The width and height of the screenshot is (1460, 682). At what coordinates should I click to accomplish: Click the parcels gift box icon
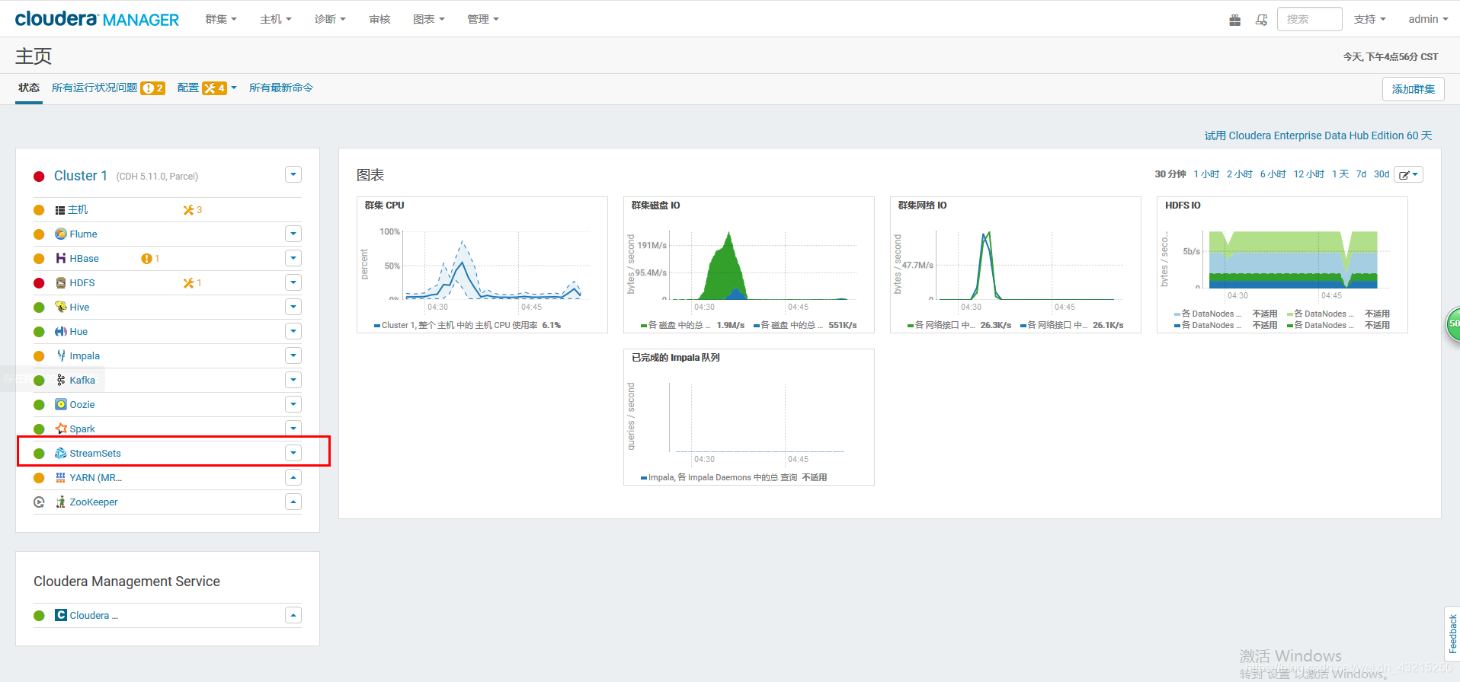[x=1235, y=20]
